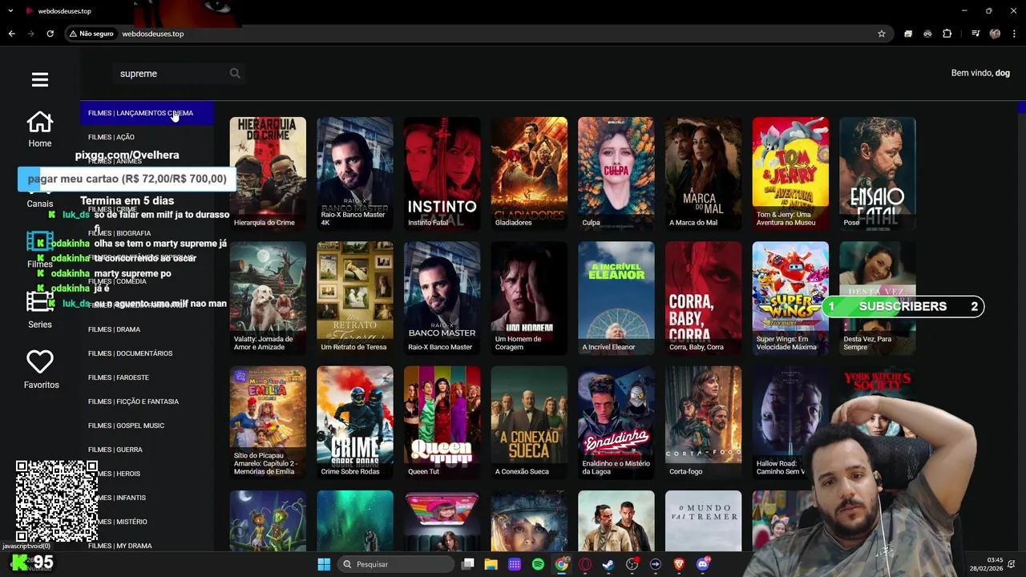The width and height of the screenshot is (1026, 577).
Task: Click into the supreme search field
Action: pos(172,73)
